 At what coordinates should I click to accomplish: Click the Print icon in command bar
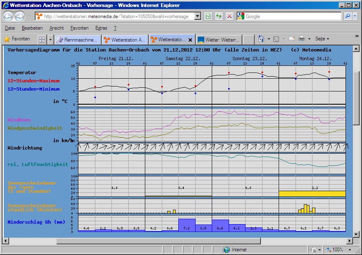(x=302, y=39)
